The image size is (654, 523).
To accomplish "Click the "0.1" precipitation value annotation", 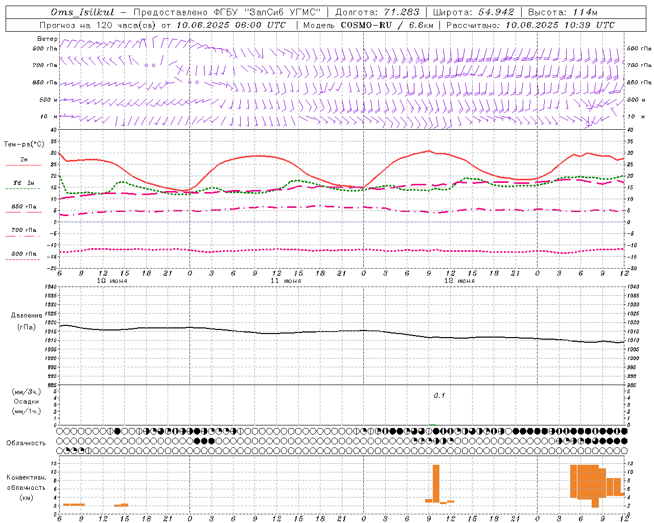I will pos(439,396).
